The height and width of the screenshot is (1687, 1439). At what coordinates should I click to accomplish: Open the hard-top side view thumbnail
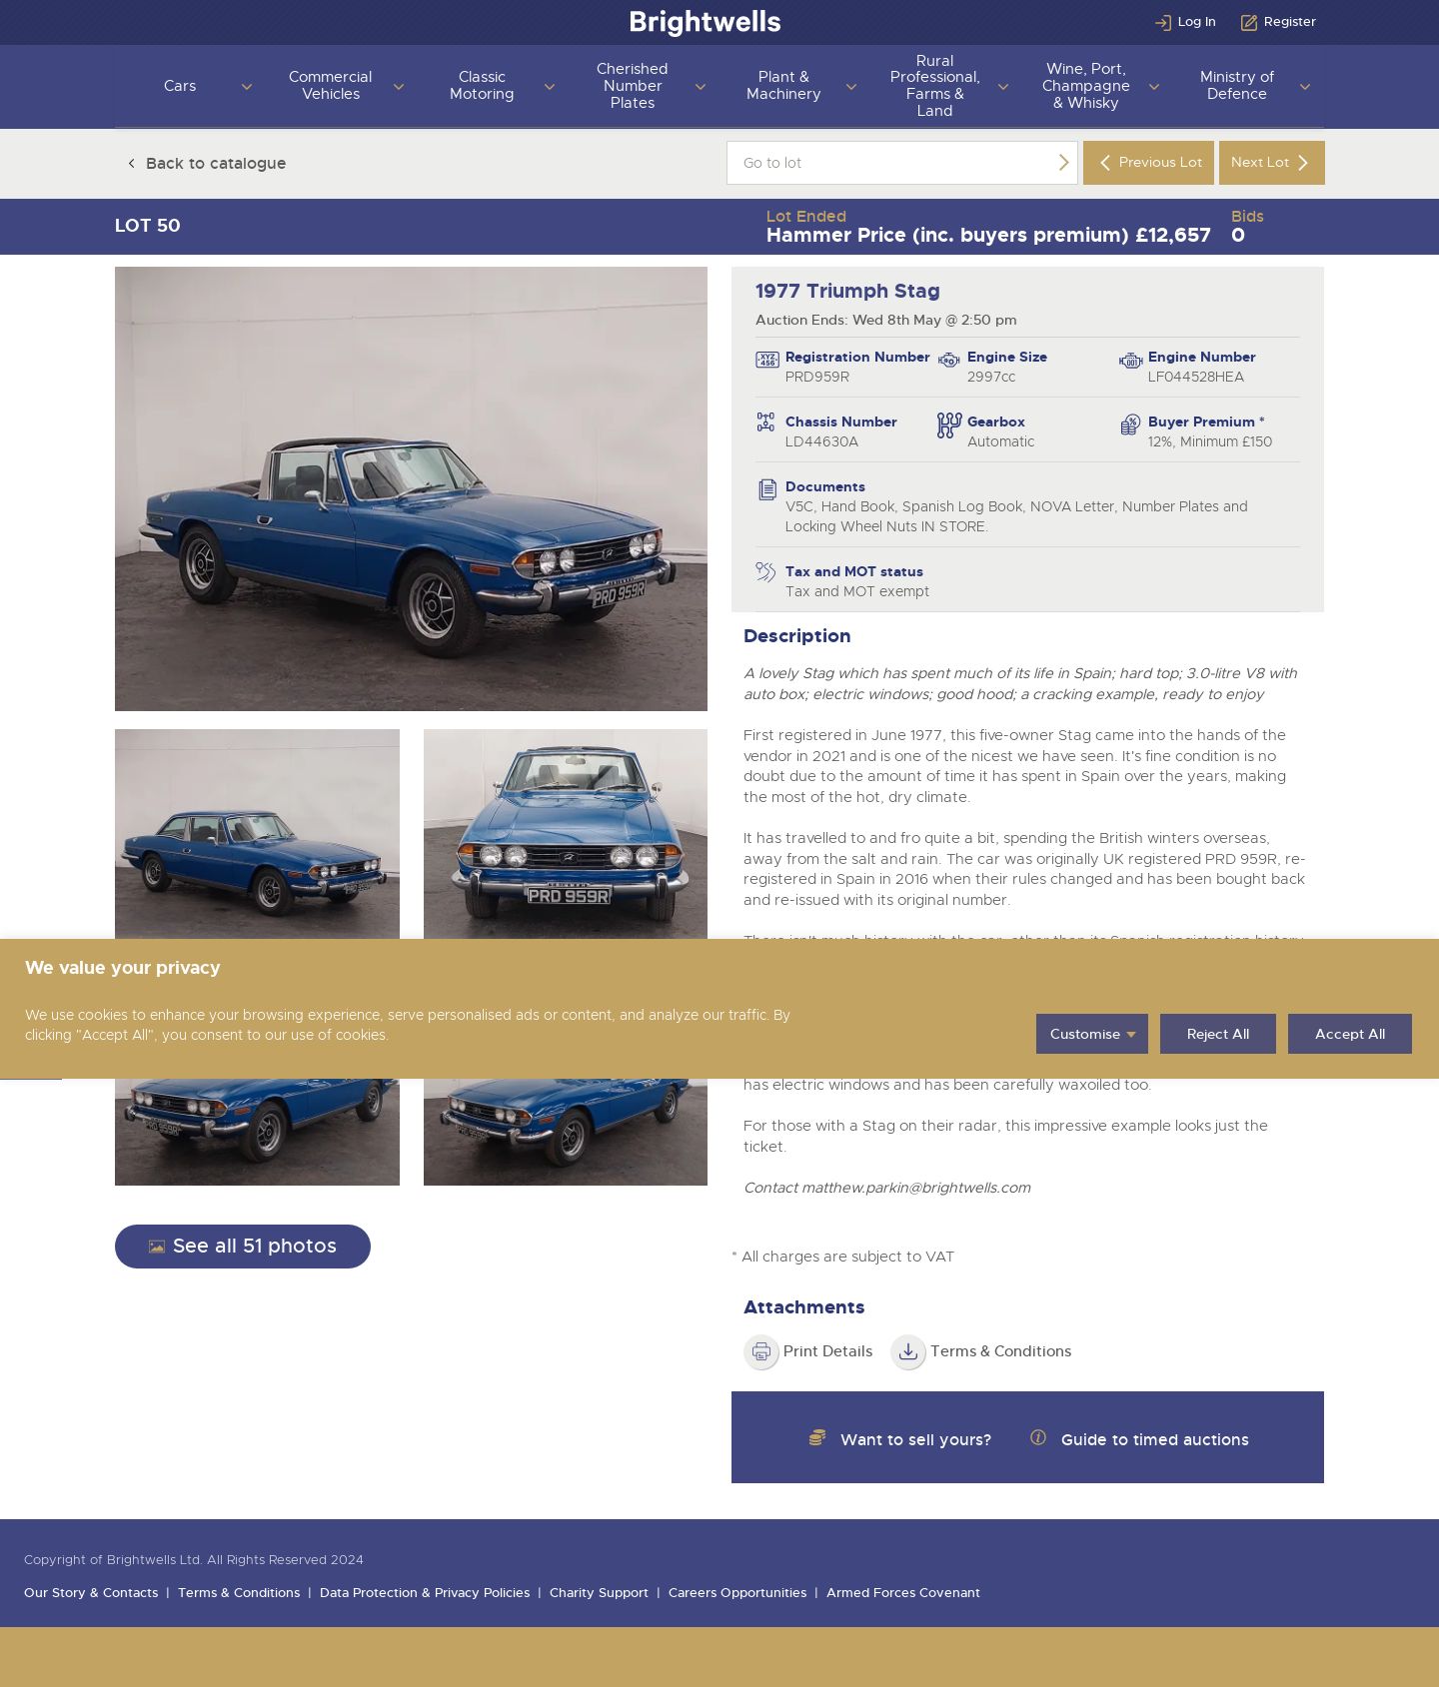tap(257, 834)
